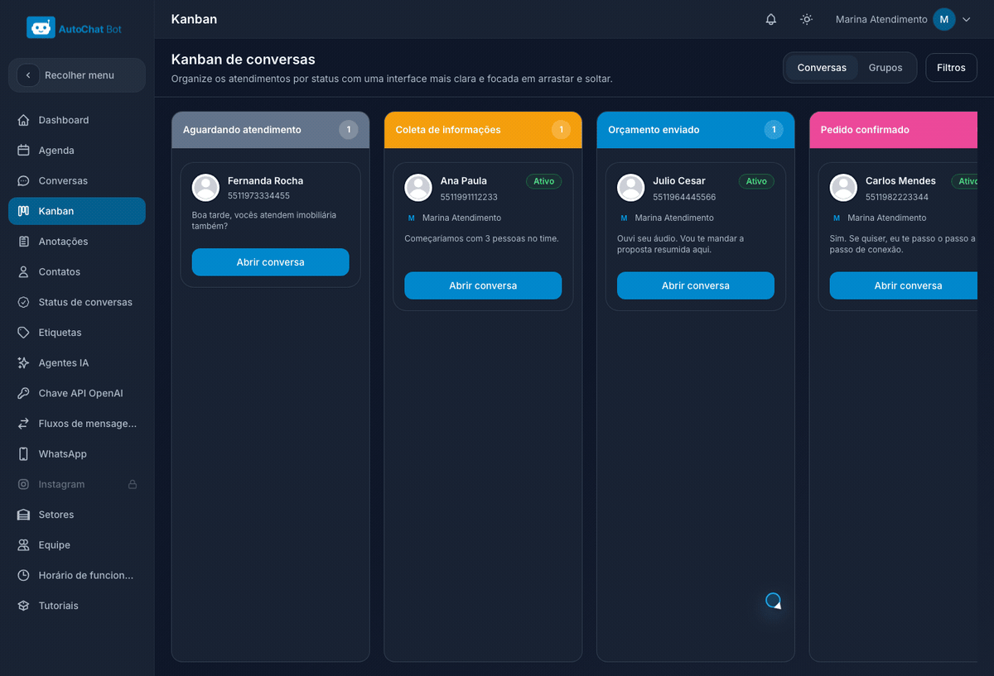Open the notifications bell
The height and width of the screenshot is (676, 994).
click(771, 19)
